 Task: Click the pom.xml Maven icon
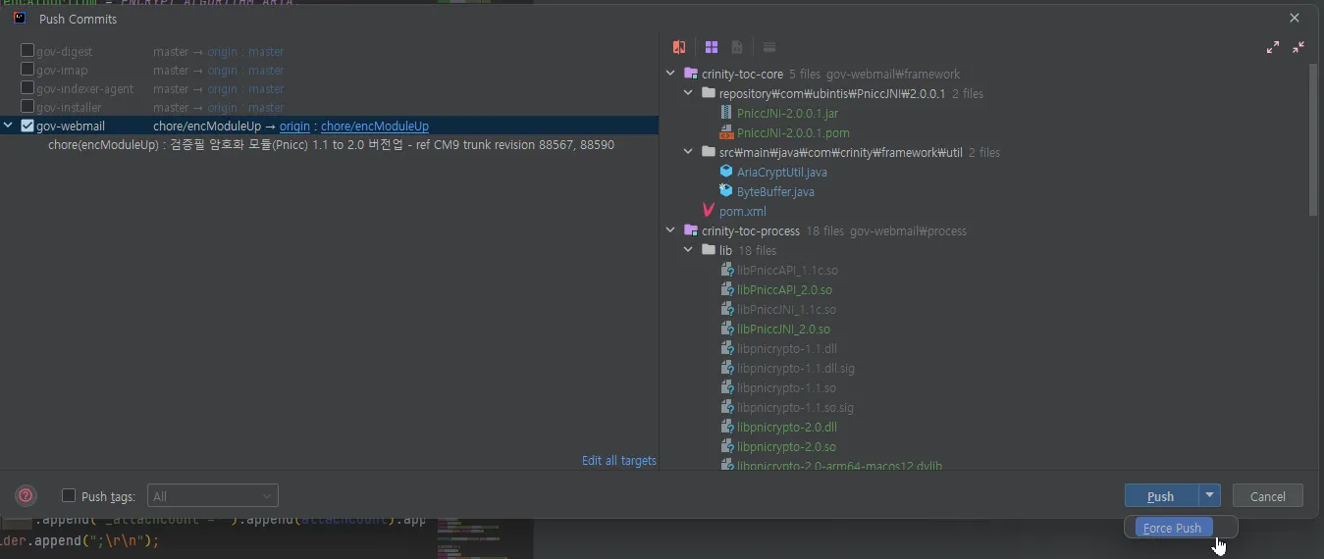[x=709, y=211]
